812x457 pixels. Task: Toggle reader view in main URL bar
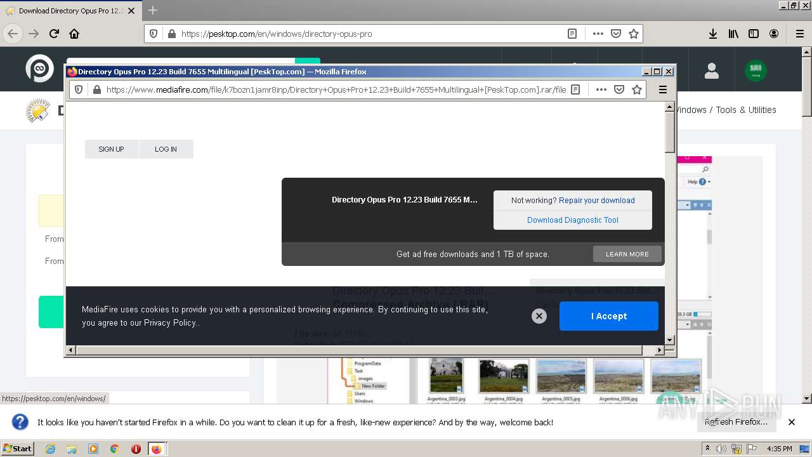coord(572,34)
